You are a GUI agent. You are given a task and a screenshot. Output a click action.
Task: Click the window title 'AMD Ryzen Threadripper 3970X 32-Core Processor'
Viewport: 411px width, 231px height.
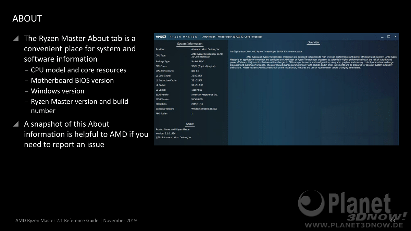coord(233,37)
